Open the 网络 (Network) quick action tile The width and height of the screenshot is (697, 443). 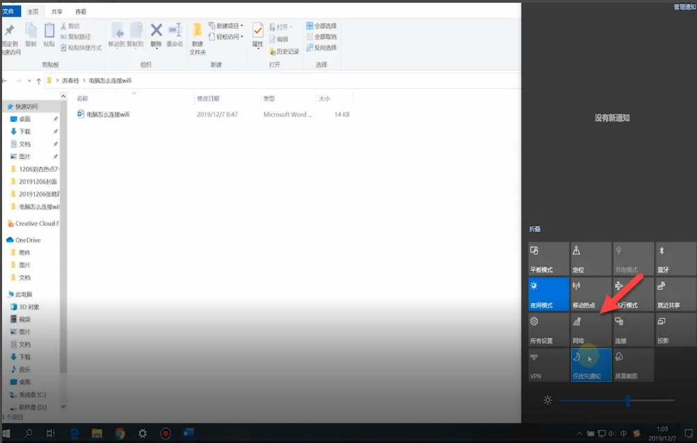(591, 329)
